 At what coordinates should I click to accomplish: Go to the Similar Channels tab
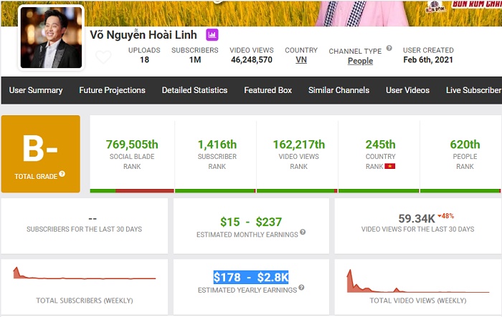(x=338, y=90)
